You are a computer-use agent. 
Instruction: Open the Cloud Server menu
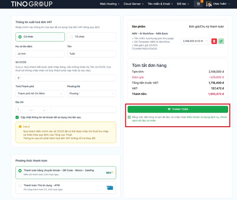coord(133,4)
